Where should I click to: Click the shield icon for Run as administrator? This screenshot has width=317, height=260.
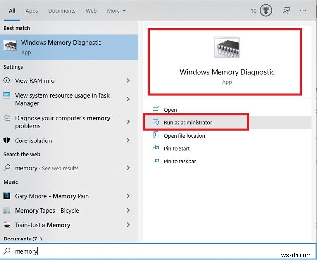[156, 122]
